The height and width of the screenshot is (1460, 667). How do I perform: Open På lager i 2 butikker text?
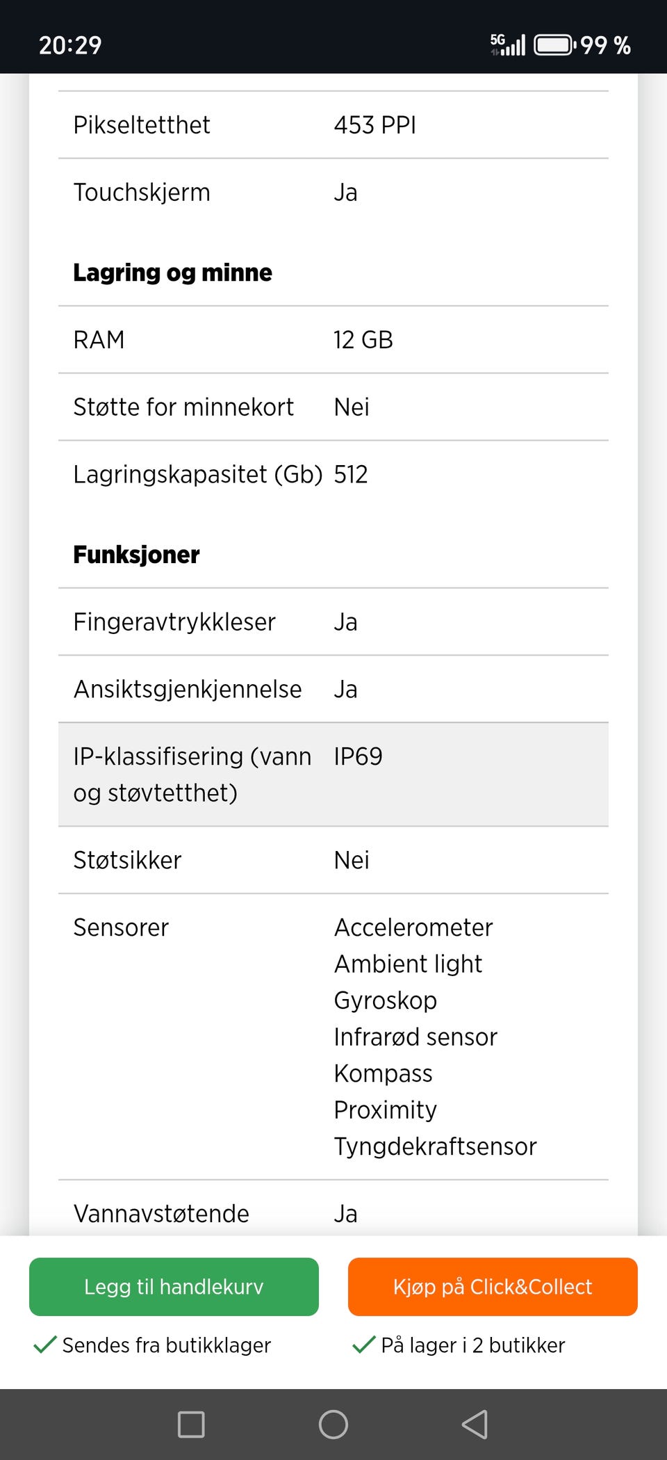pos(472,1345)
